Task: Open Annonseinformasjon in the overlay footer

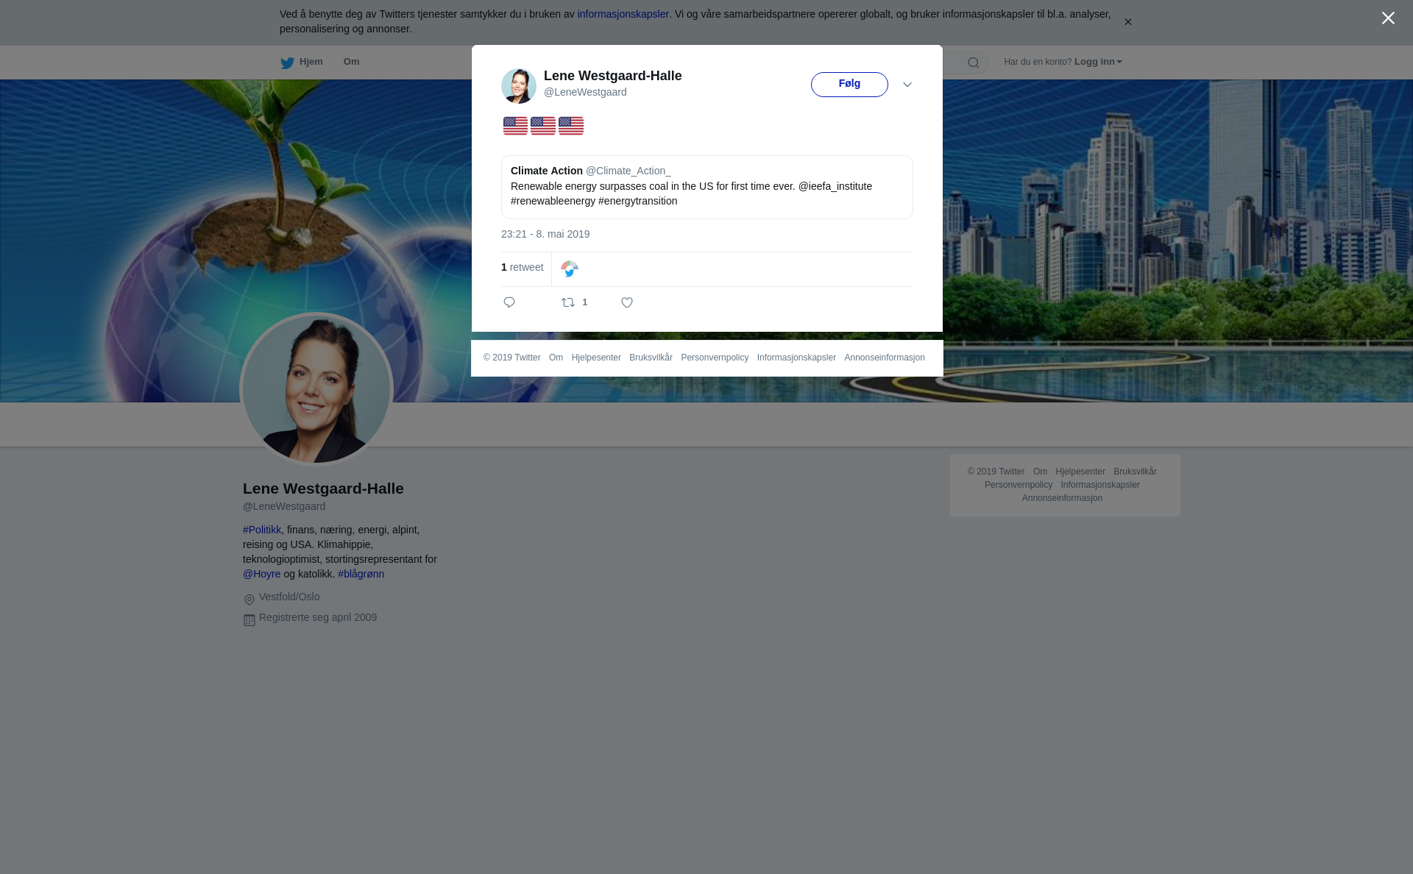Action: click(x=885, y=358)
